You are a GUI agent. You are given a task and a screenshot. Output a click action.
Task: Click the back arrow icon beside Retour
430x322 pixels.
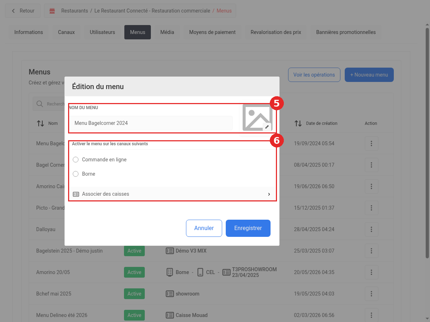(x=14, y=11)
